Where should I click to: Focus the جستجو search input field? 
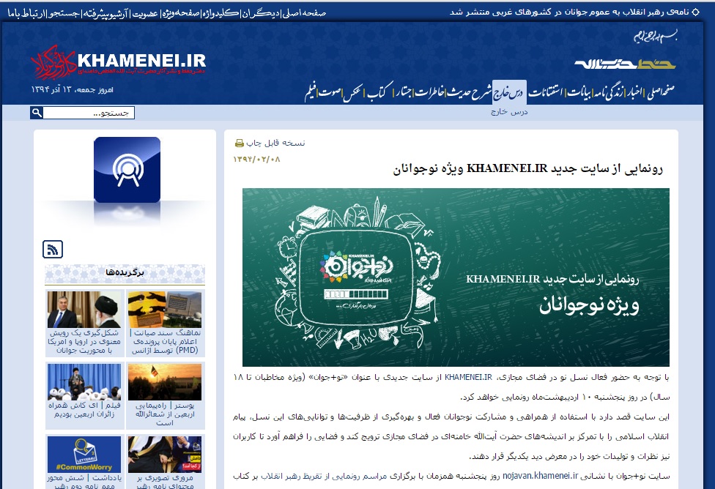pos(89,113)
